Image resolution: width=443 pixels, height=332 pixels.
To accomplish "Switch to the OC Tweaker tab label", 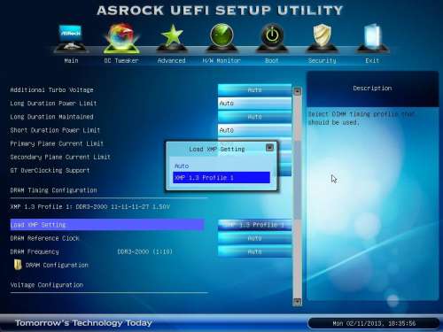I will (121, 60).
